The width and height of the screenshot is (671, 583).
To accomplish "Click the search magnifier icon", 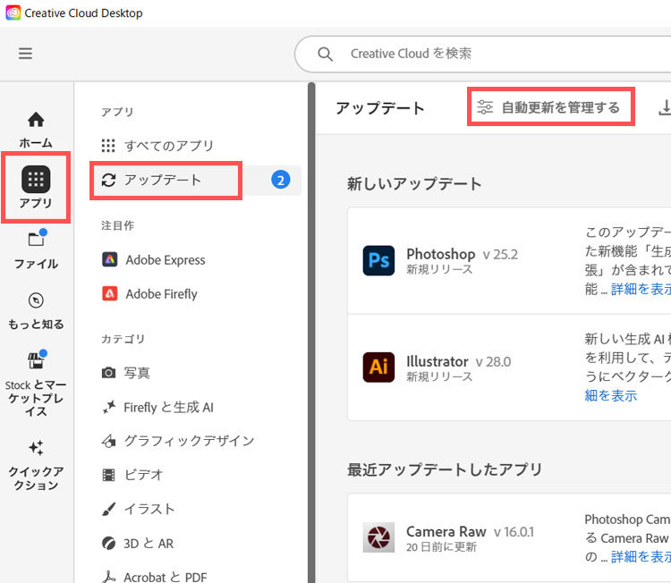I will [325, 55].
